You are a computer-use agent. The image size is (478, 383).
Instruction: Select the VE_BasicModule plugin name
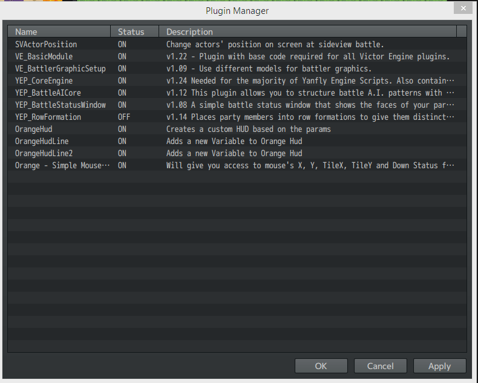[44, 57]
